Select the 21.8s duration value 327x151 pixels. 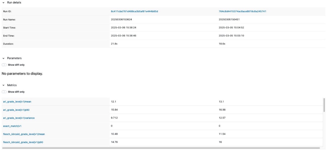click(x=114, y=44)
